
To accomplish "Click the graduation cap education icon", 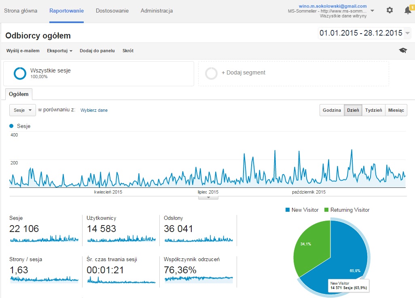I will [x=403, y=50].
